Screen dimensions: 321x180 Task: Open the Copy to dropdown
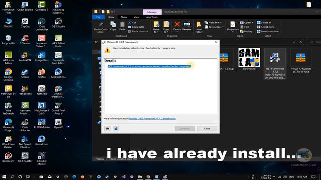tap(166, 27)
